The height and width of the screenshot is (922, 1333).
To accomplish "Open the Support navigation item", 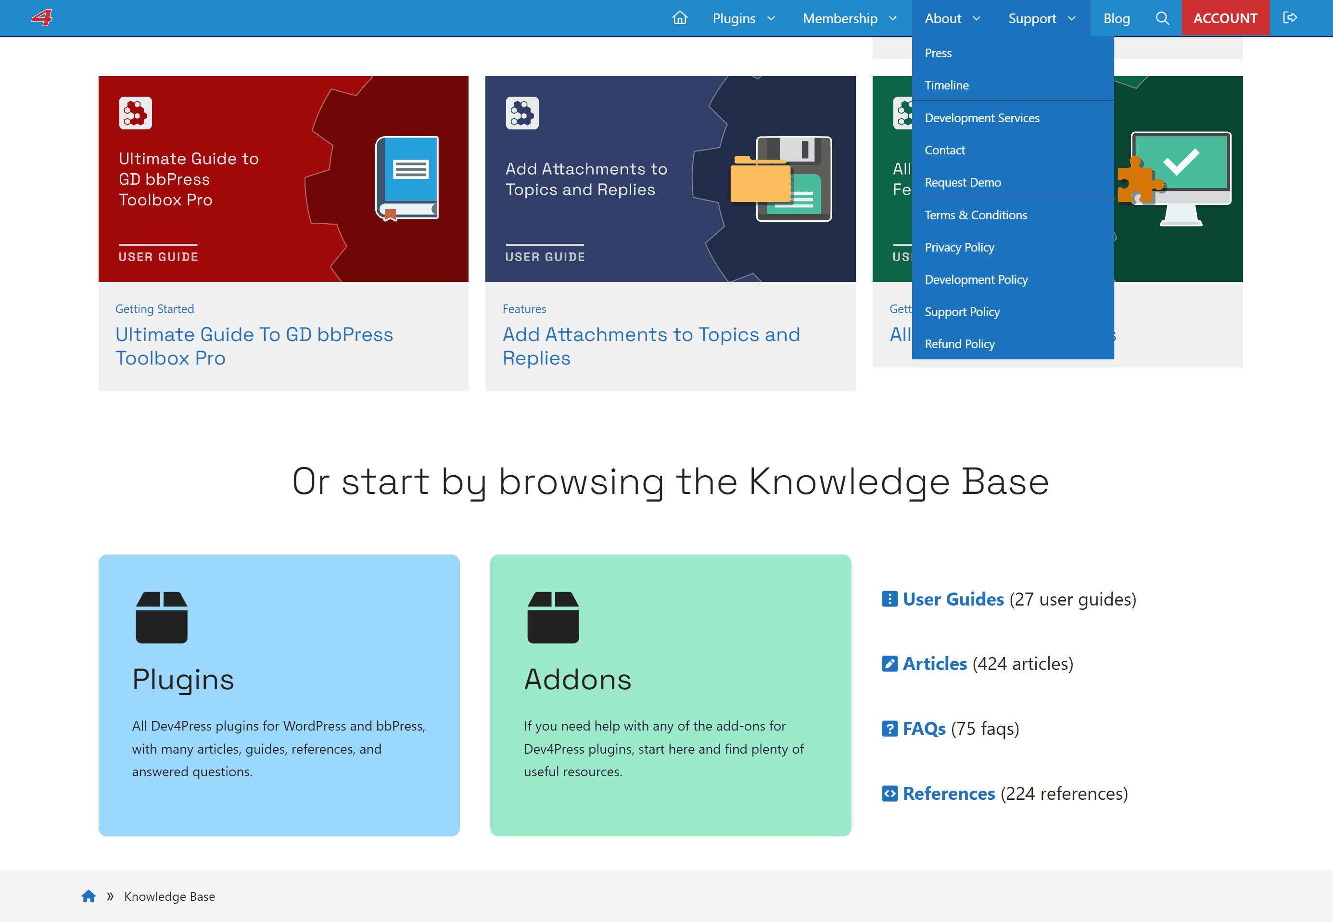I will coord(1032,18).
